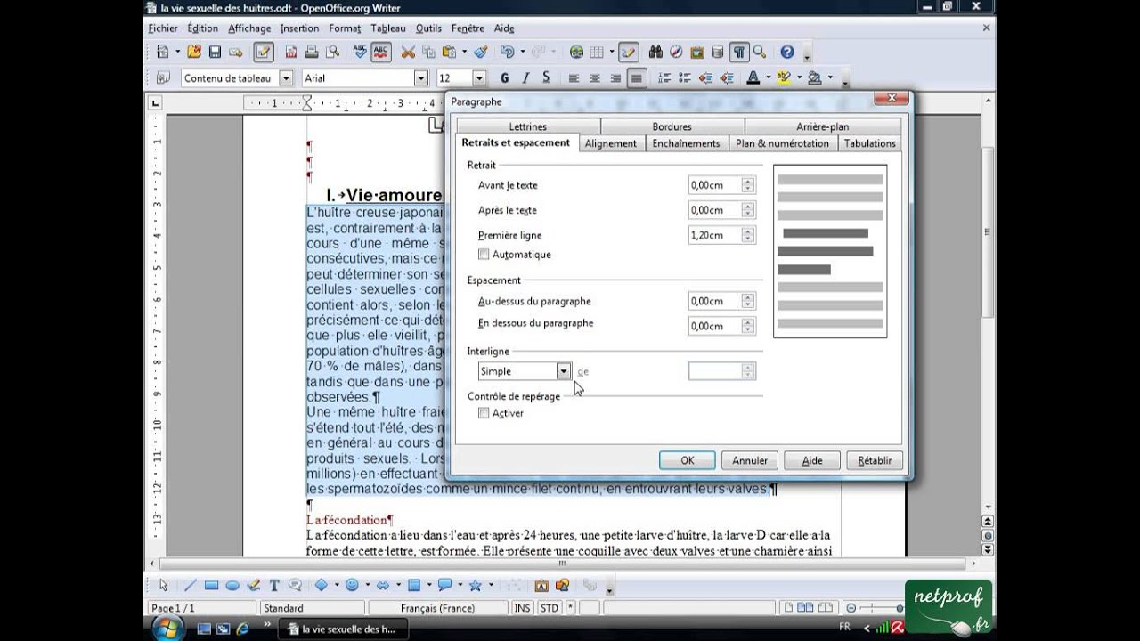This screenshot has height=641, width=1140.
Task: Open the Navigator compass icon
Action: tap(676, 53)
